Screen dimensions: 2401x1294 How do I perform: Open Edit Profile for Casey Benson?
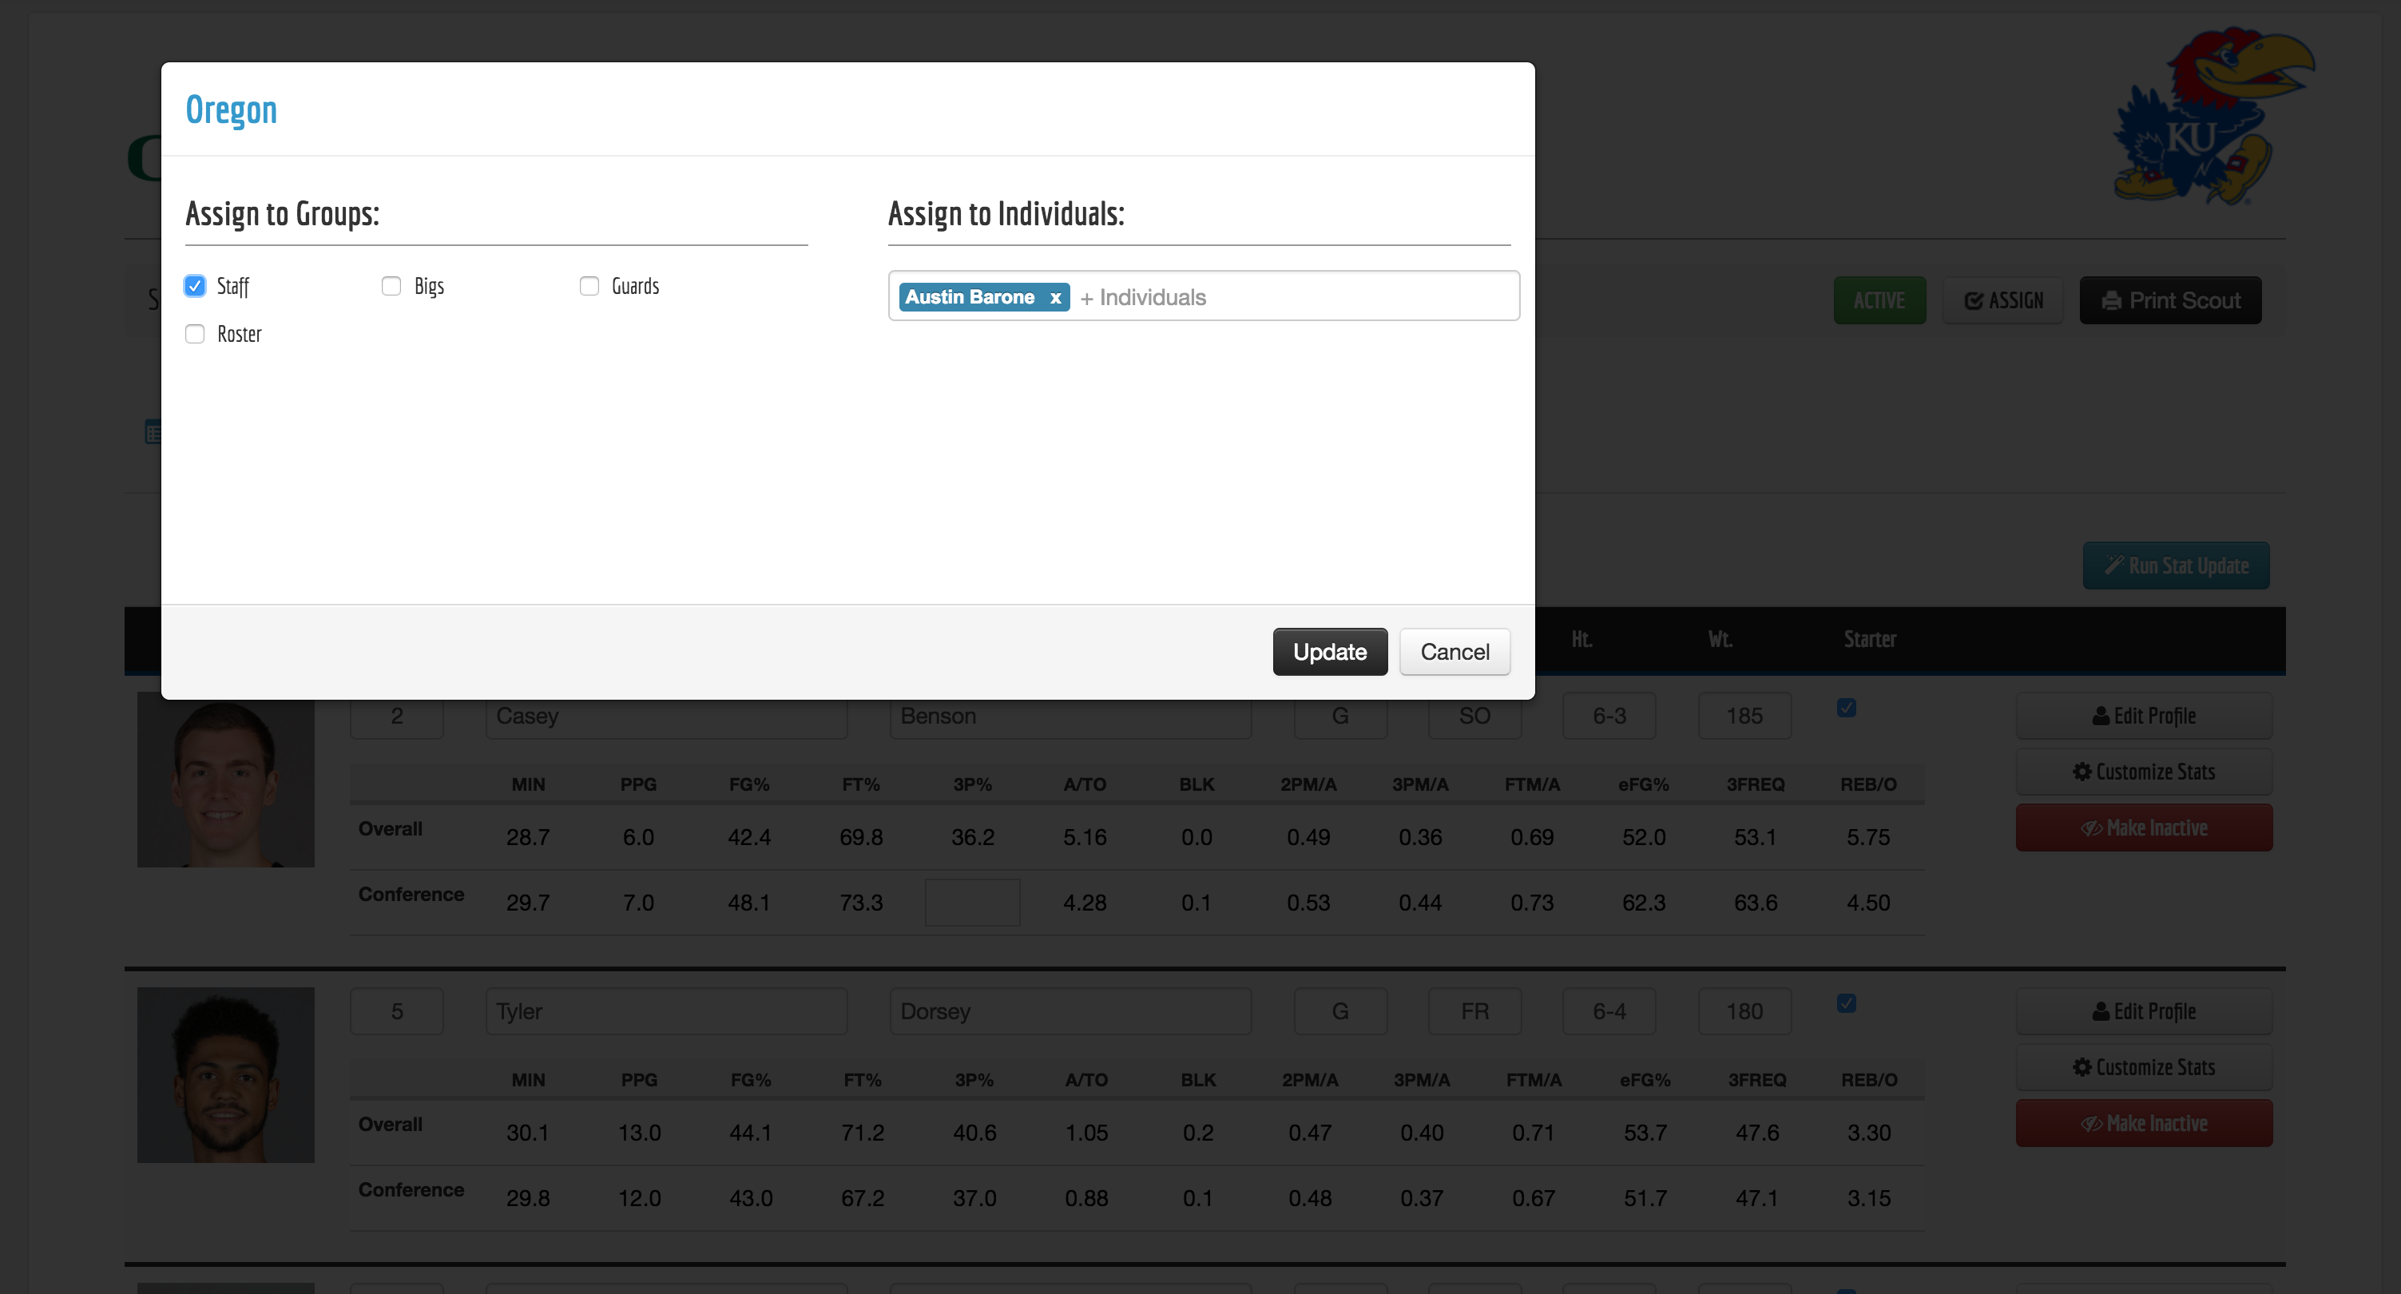[2143, 716]
